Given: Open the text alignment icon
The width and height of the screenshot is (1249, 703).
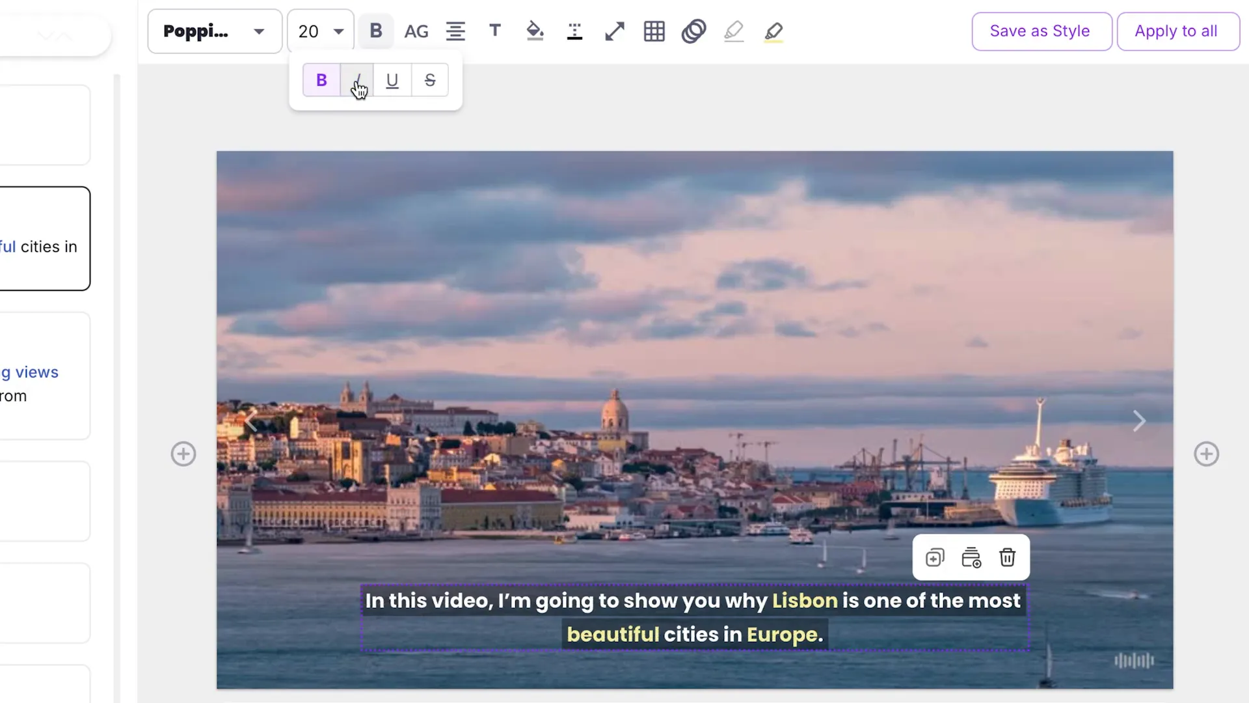Looking at the screenshot, I should [455, 31].
